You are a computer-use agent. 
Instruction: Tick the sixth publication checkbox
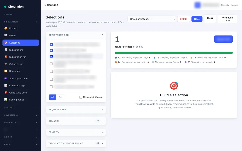click(x=51, y=79)
